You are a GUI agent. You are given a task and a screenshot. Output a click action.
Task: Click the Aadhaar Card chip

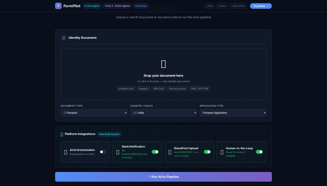pos(126,88)
